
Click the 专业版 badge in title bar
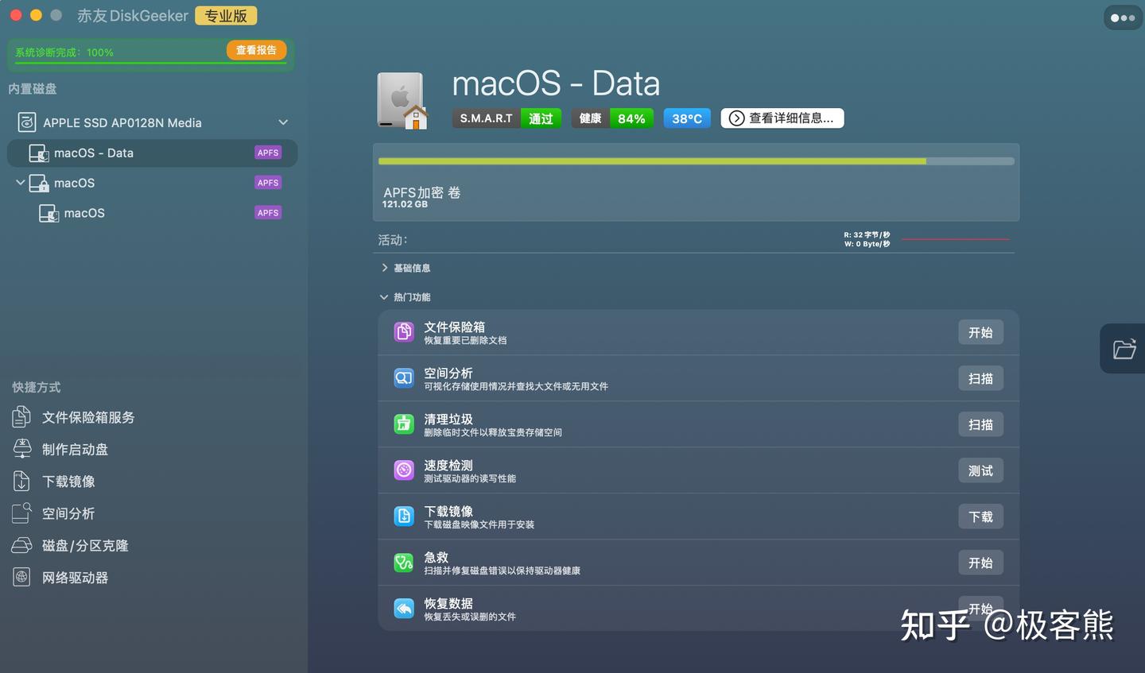226,16
